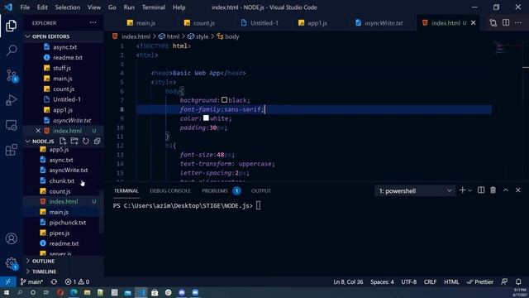Viewport: 529px width, 298px height.
Task: Open editor more actions ellipsis
Action: tap(518, 22)
